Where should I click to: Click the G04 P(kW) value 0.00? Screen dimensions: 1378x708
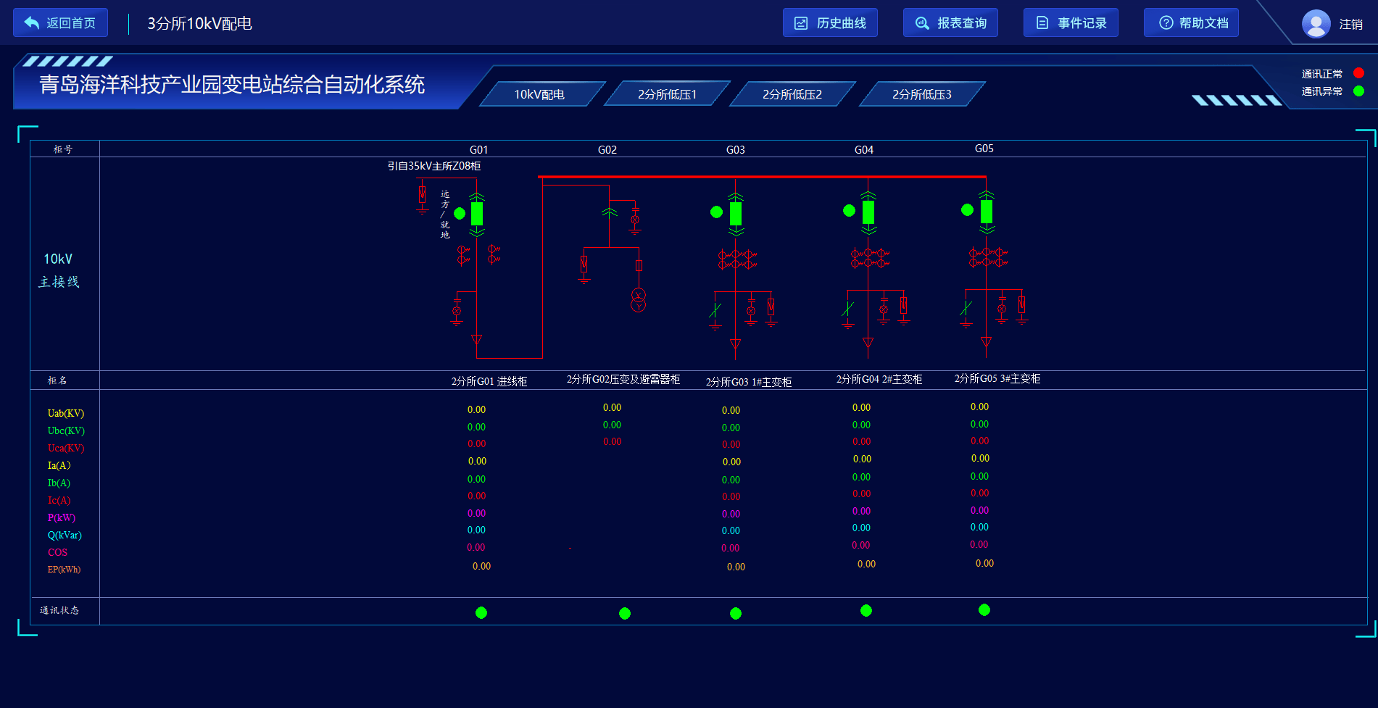tap(862, 511)
